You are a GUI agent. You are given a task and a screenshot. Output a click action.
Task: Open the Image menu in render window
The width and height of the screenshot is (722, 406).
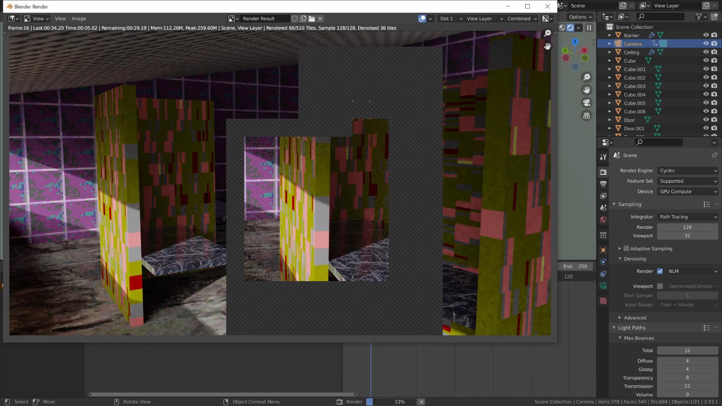79,18
